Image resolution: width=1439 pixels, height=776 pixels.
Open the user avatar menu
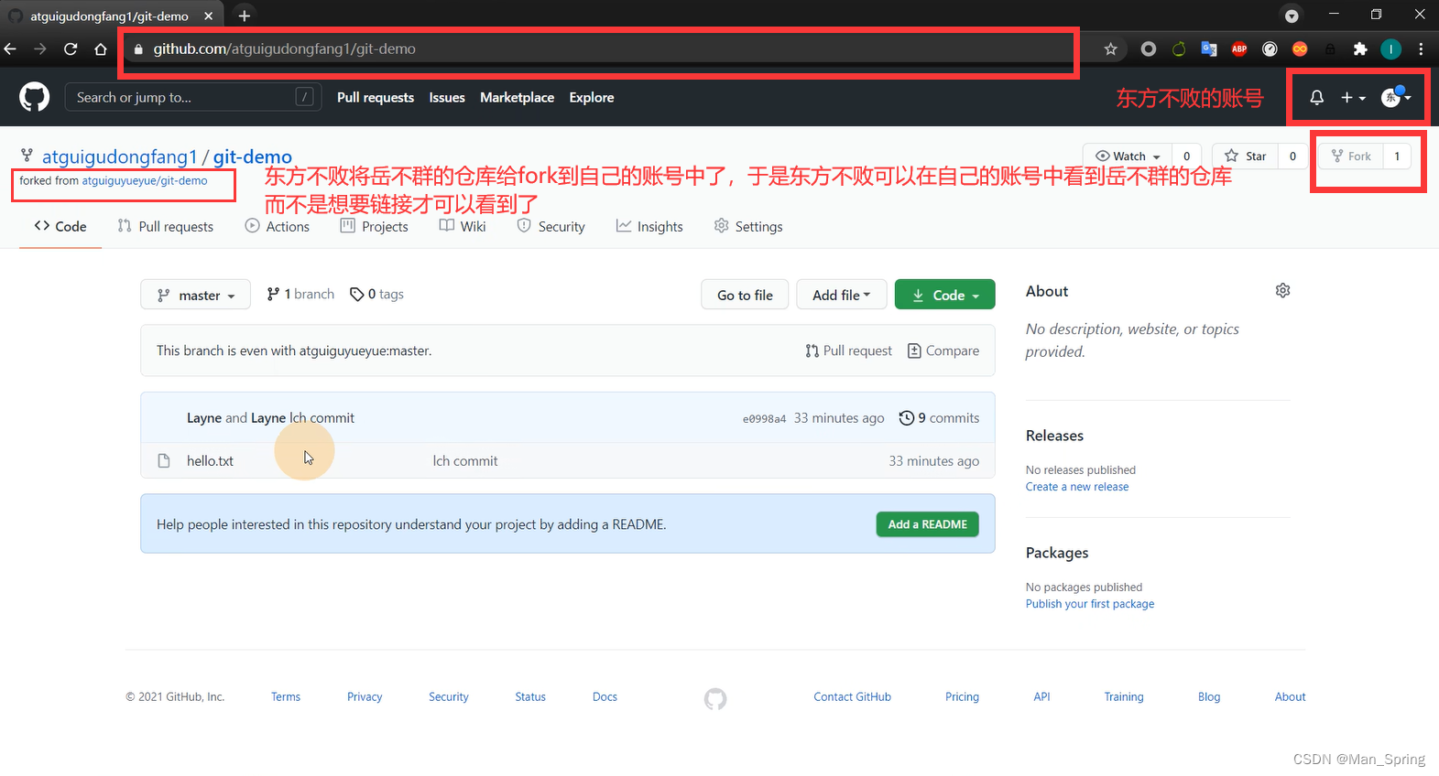tap(1396, 97)
